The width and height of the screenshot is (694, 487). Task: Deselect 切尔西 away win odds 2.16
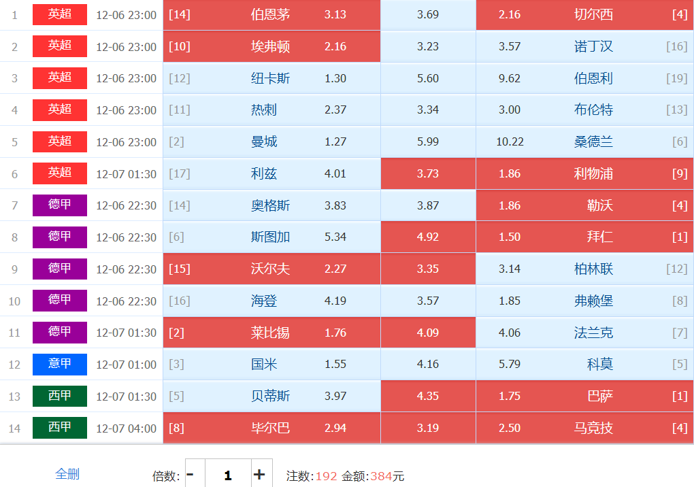[584, 15]
